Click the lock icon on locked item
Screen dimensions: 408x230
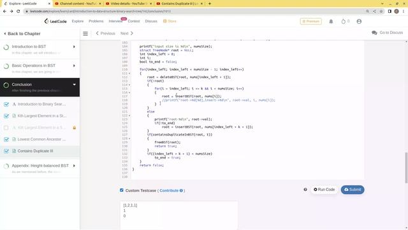pyautogui.click(x=75, y=128)
